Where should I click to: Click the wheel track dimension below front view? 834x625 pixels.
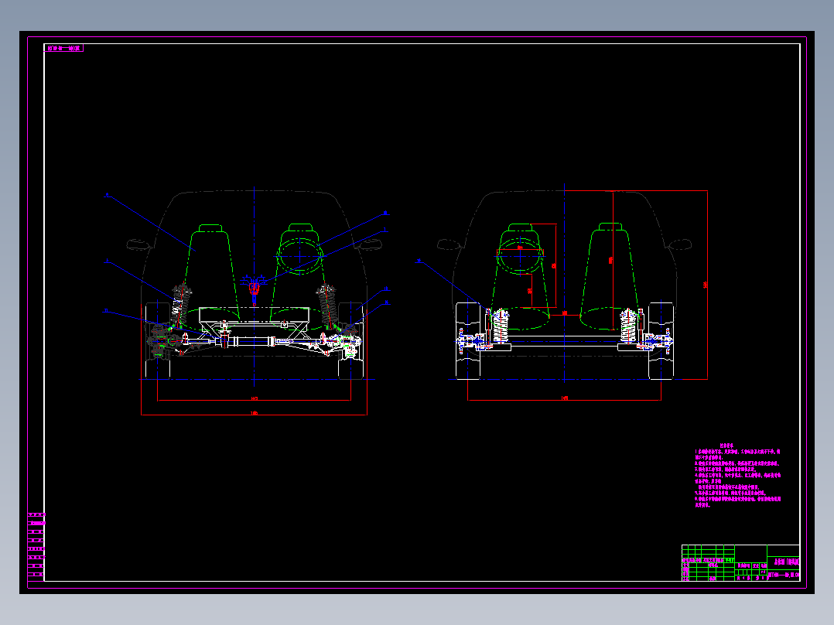[255, 398]
